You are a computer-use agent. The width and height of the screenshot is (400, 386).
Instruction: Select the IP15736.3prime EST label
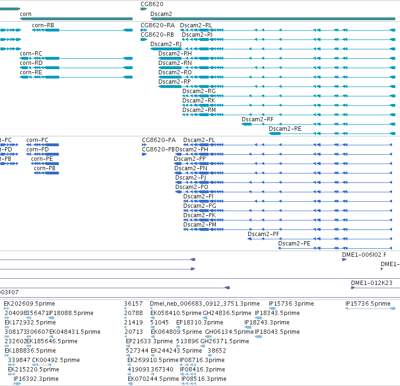pos(291,304)
